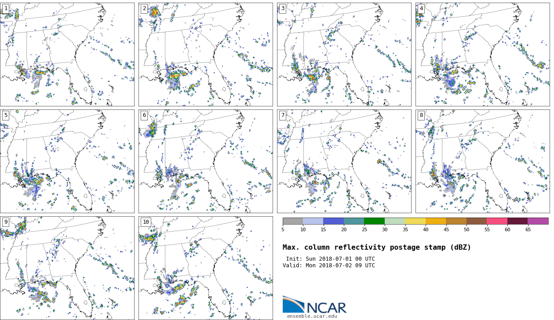Click the blue 15-20 dBZ swatch

pos(334,221)
